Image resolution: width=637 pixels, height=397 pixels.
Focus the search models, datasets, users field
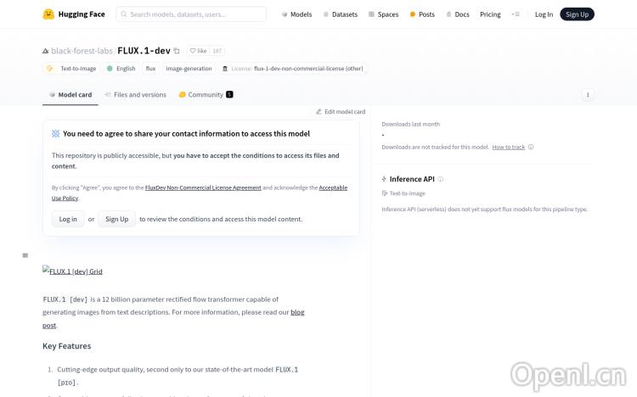coord(191,14)
